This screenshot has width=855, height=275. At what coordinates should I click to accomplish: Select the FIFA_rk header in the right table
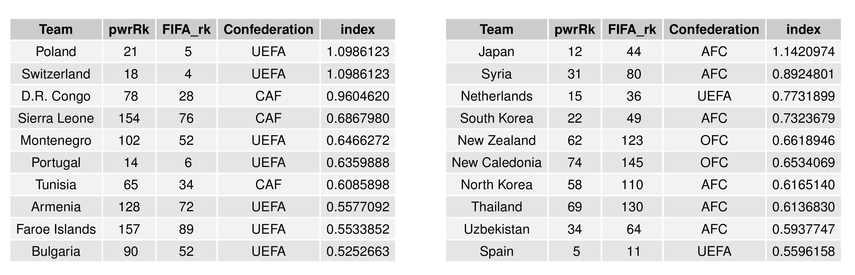[632, 30]
